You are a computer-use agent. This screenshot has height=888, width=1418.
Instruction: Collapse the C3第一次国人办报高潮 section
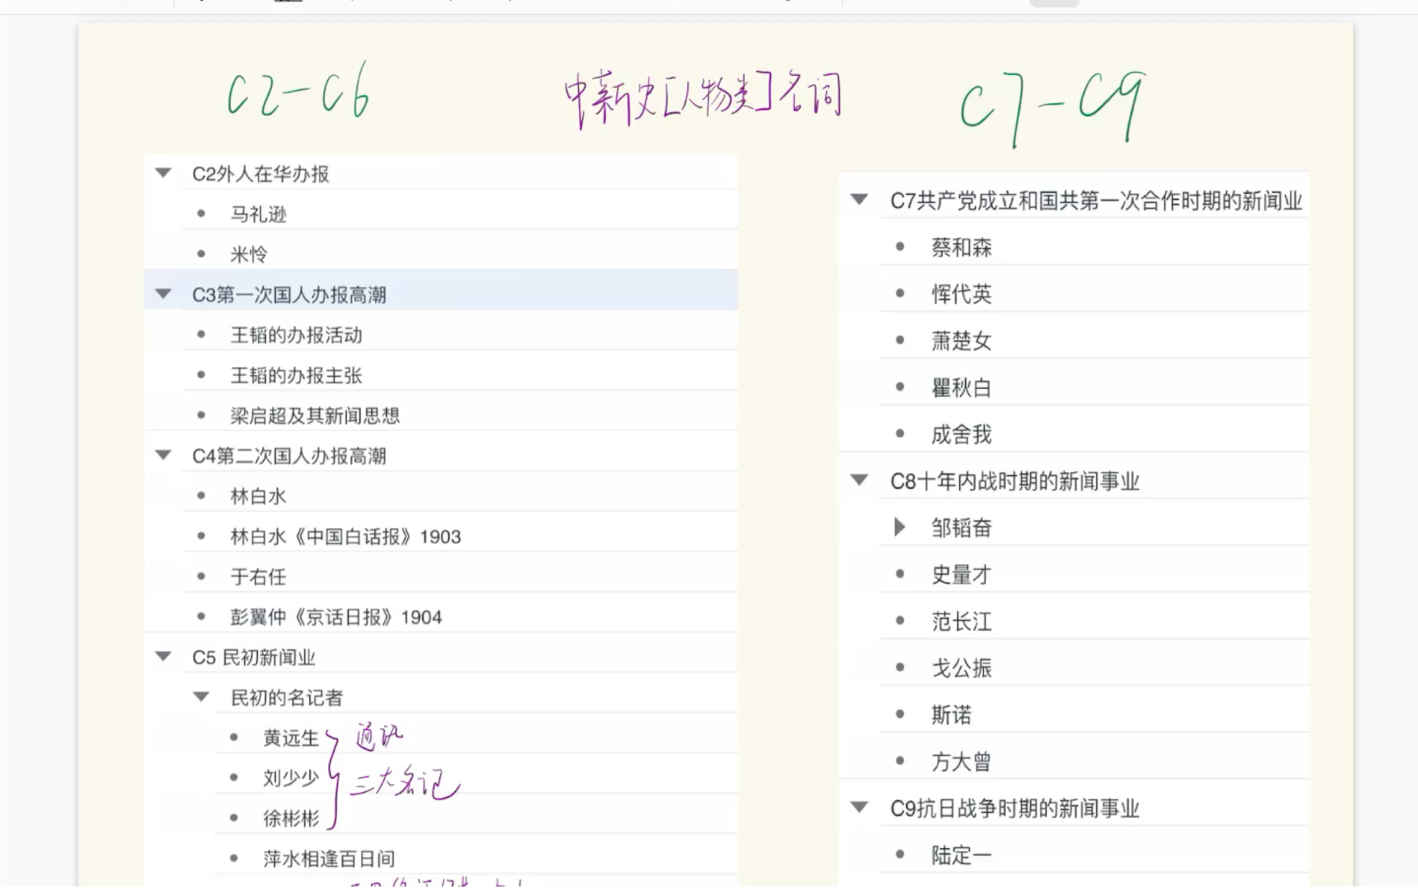pos(163,294)
